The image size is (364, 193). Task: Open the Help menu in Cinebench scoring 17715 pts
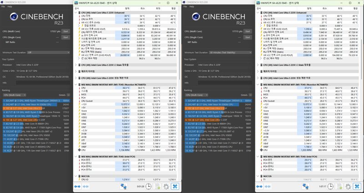click(x=192, y=7)
